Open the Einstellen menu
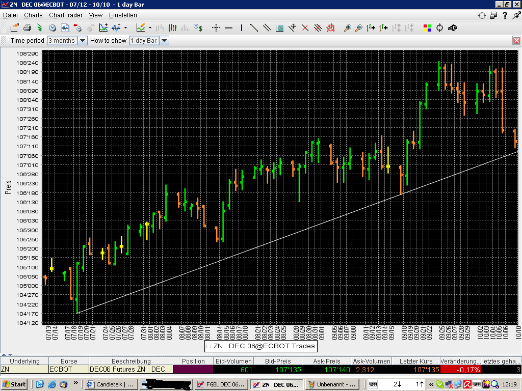Screen dimensions: 522x391 coord(123,15)
